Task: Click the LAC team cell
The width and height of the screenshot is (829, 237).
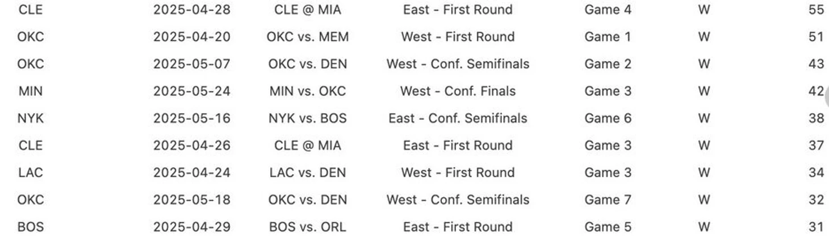Action: (x=31, y=173)
